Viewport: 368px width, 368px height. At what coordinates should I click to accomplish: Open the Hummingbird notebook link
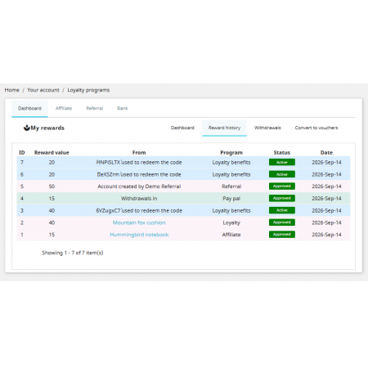pyautogui.click(x=139, y=235)
